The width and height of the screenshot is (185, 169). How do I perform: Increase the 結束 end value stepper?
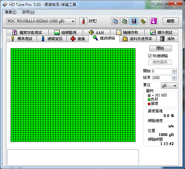click(x=174, y=77)
